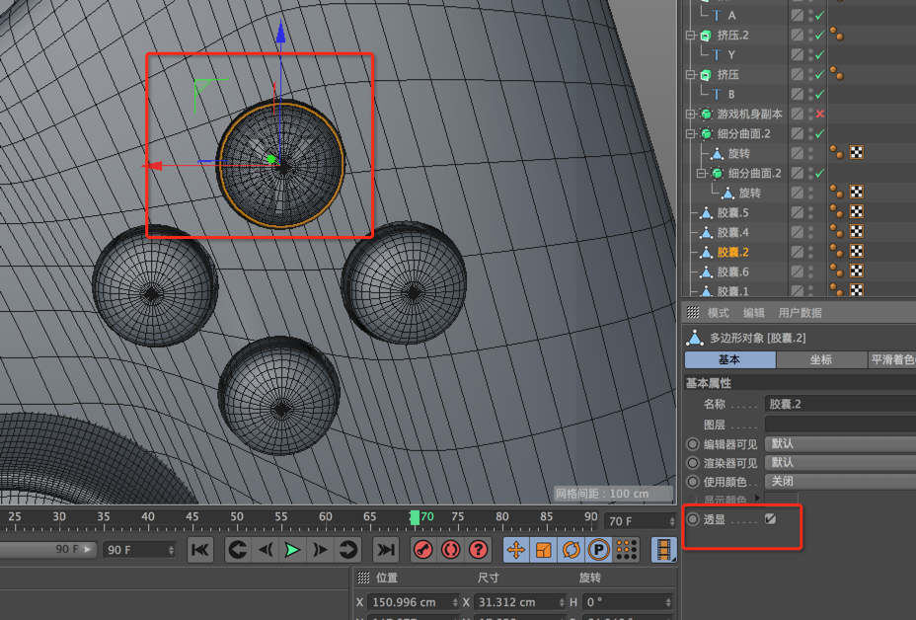Open the 模式 menu

pos(718,313)
